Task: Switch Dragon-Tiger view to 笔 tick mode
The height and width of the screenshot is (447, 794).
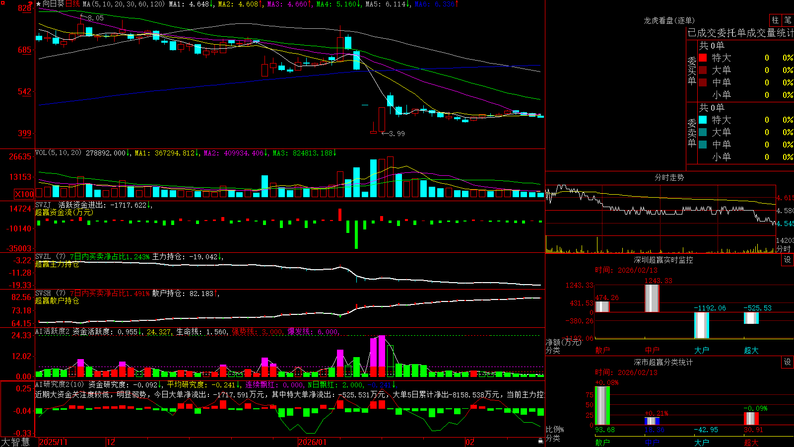Action: (x=788, y=20)
